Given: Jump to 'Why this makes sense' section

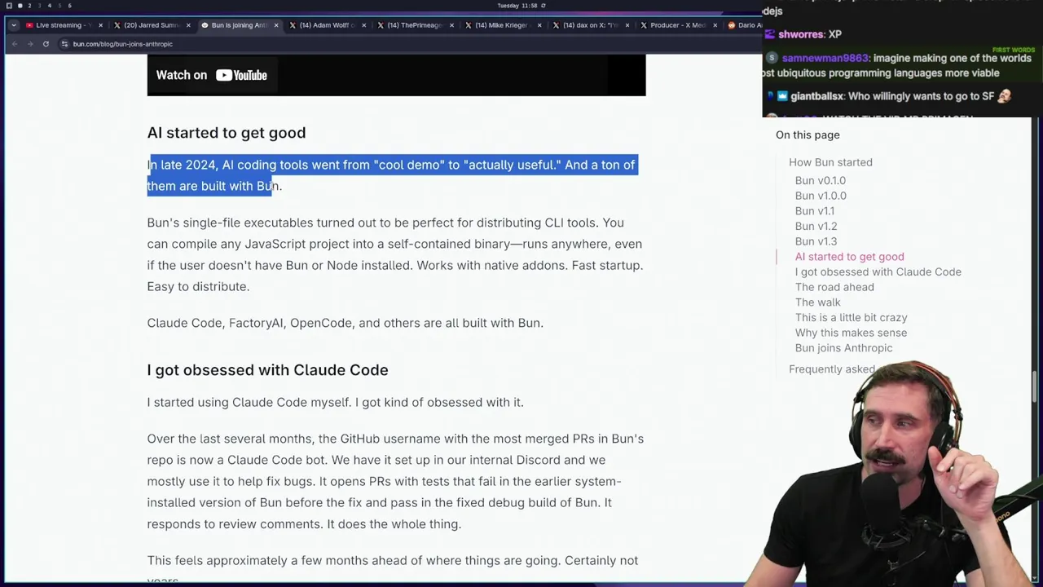Looking at the screenshot, I should [x=851, y=333].
